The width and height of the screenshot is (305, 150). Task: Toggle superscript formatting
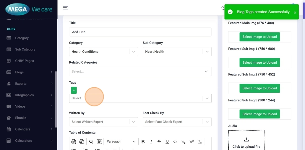pyautogui.click(x=191, y=142)
